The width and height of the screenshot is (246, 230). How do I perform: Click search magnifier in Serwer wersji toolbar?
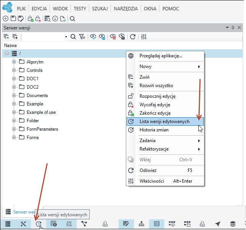[x=73, y=37]
